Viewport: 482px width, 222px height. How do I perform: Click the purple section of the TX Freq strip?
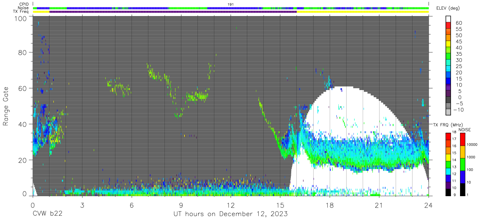click(x=173, y=12)
